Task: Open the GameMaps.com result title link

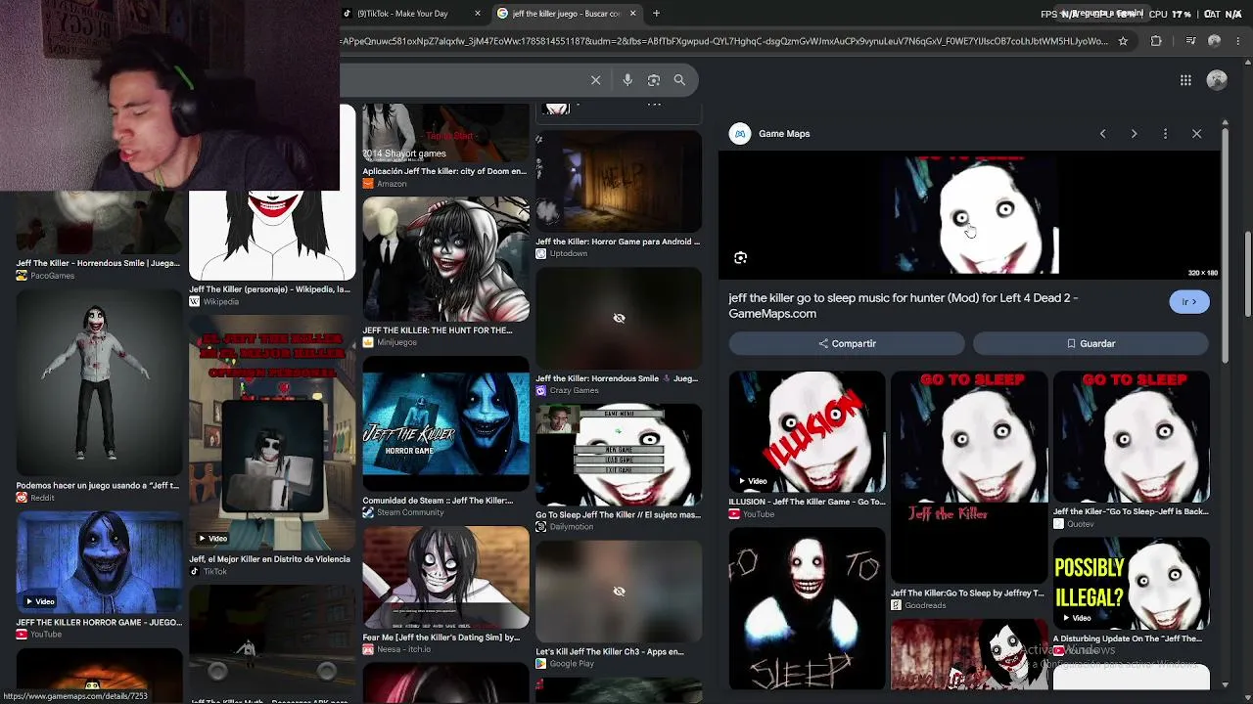Action: 904,306
